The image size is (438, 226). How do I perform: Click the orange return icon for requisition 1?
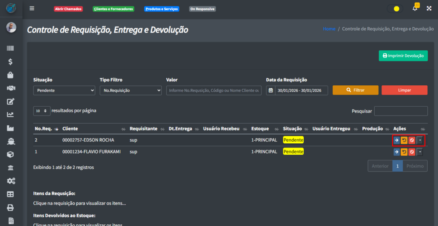pyautogui.click(x=404, y=152)
